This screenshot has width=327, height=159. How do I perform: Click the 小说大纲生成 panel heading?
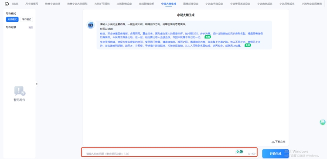186,15
